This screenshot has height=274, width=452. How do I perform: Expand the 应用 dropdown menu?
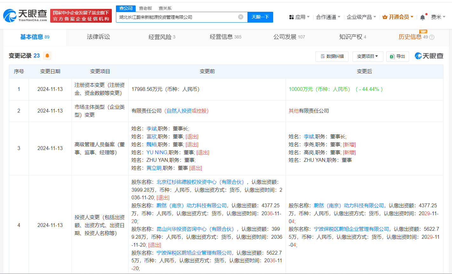tap(299, 17)
